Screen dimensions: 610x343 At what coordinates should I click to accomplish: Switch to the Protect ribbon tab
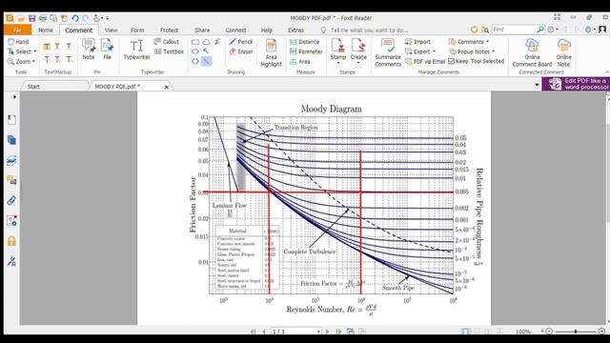169,30
